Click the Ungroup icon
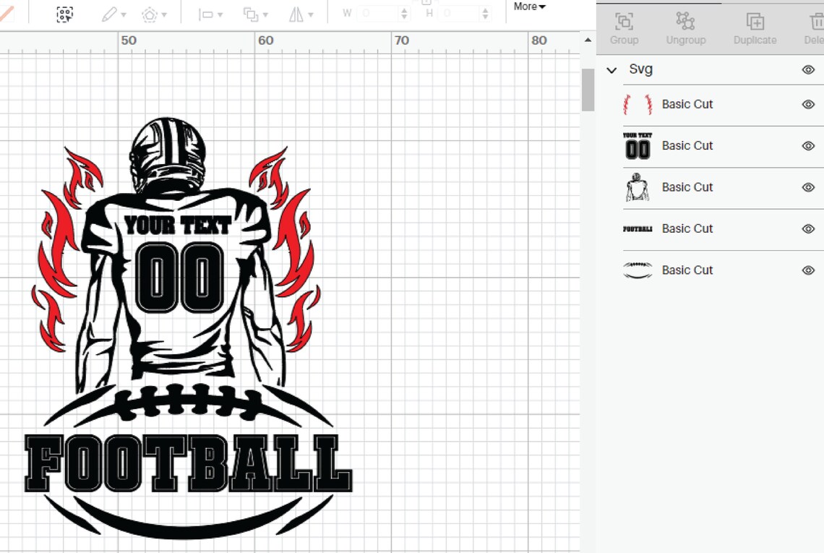Image resolution: width=824 pixels, height=553 pixels. 685,22
